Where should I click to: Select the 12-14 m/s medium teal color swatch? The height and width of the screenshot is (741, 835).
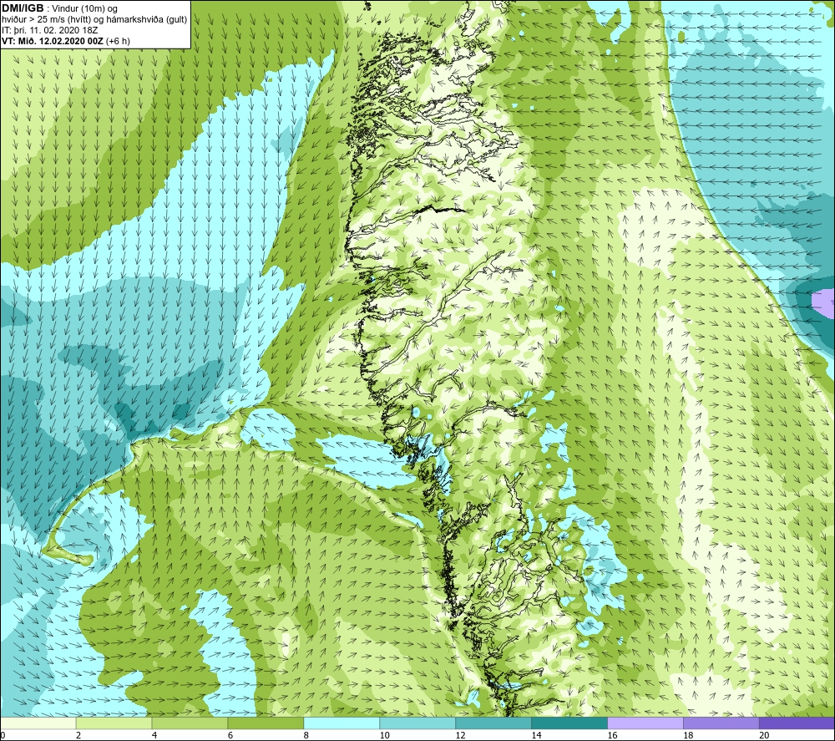(x=493, y=723)
